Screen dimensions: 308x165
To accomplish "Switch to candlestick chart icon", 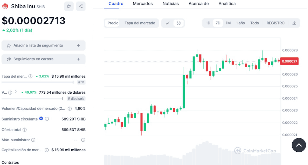I will click(179, 23).
